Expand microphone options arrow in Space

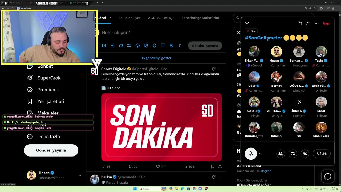click(x=261, y=154)
